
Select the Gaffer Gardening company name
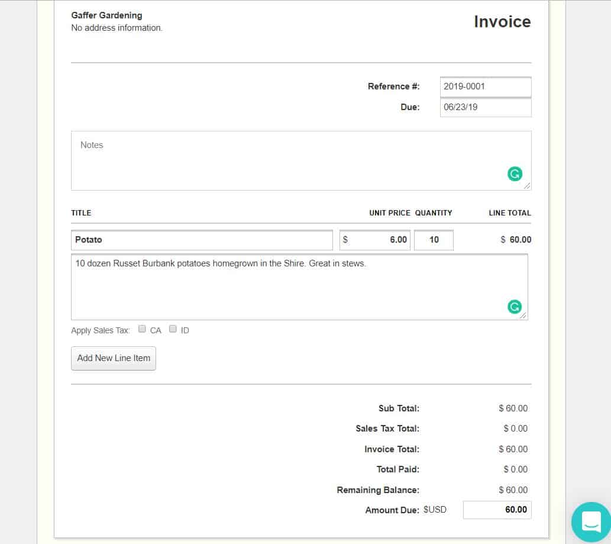point(107,15)
